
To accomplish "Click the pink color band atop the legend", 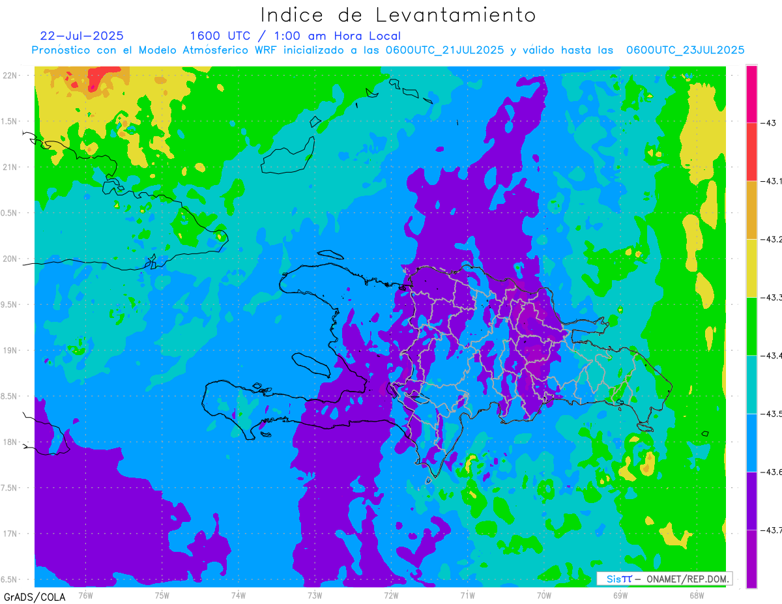I will pyautogui.click(x=751, y=94).
